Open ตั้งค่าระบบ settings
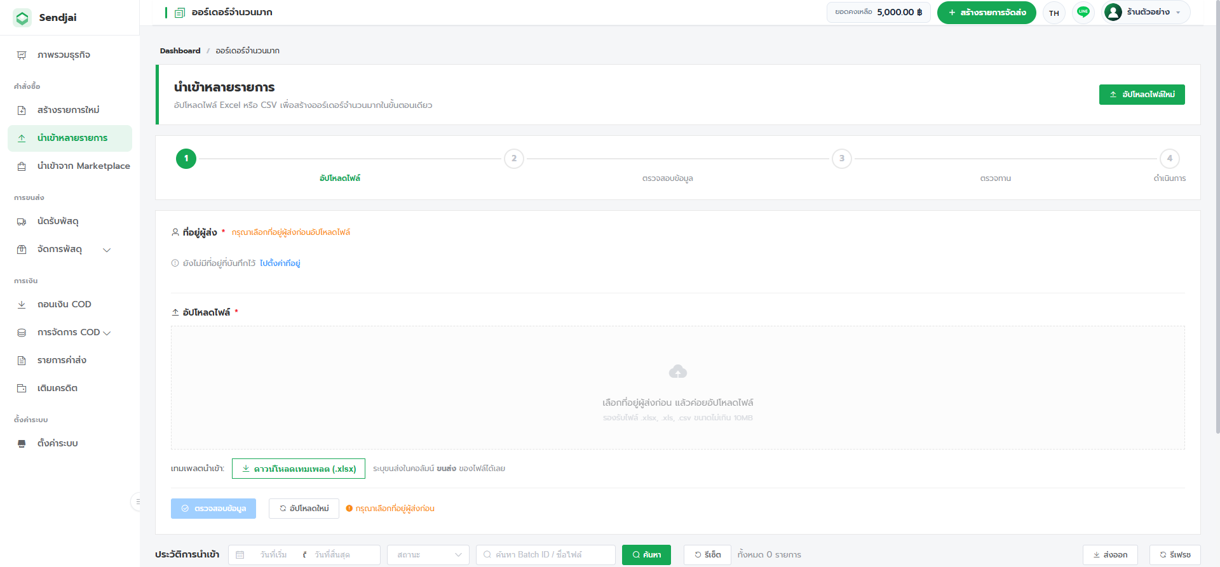 70,444
